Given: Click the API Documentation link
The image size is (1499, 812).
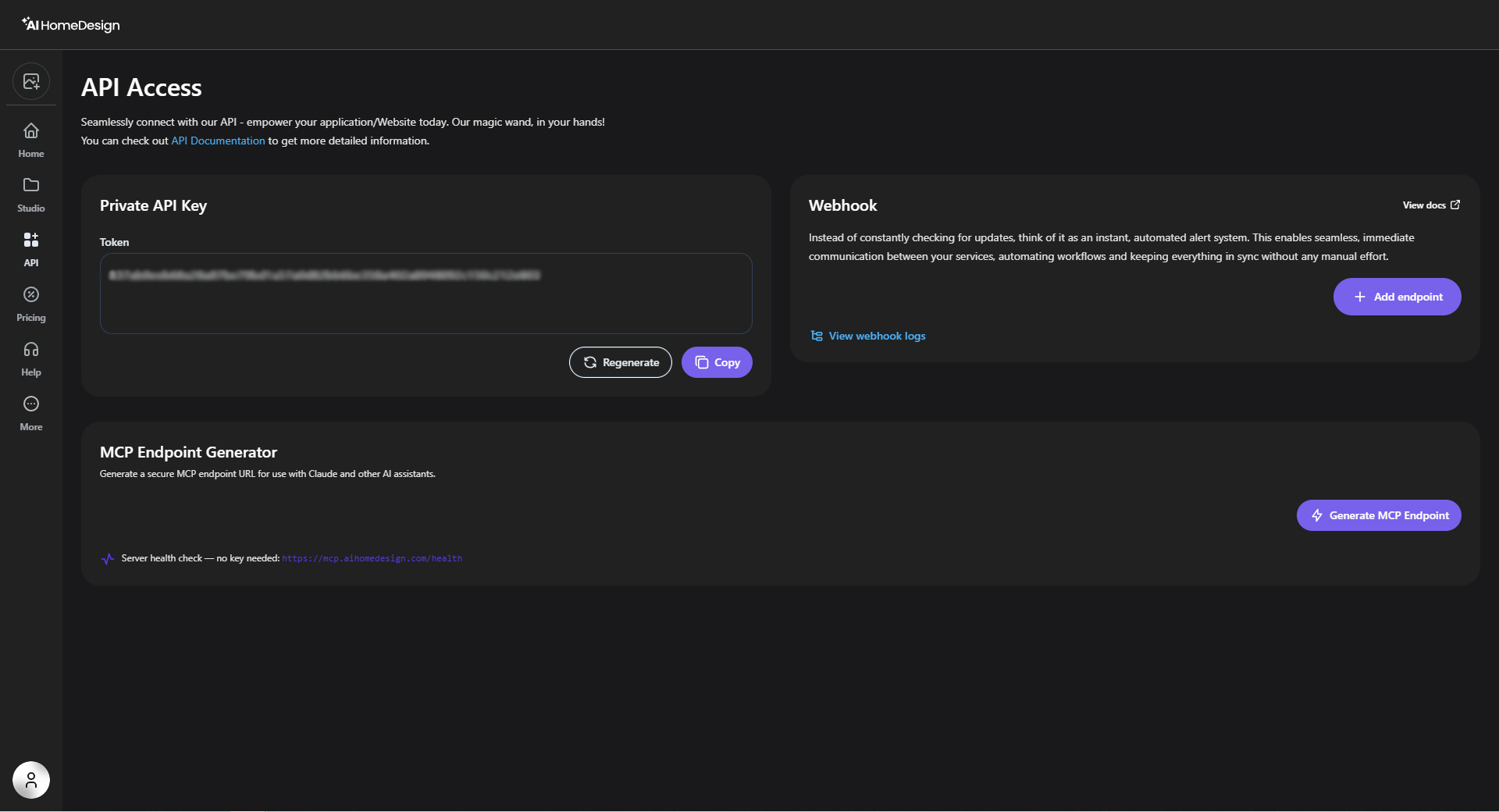Looking at the screenshot, I should pyautogui.click(x=218, y=141).
